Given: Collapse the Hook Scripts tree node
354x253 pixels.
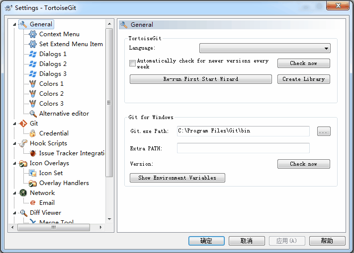Looking at the screenshot, I should click(15, 143).
